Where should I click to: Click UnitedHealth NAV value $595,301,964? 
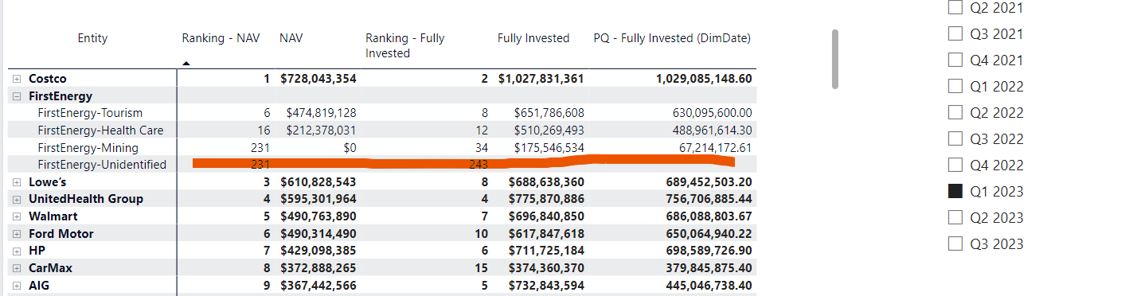tap(318, 199)
